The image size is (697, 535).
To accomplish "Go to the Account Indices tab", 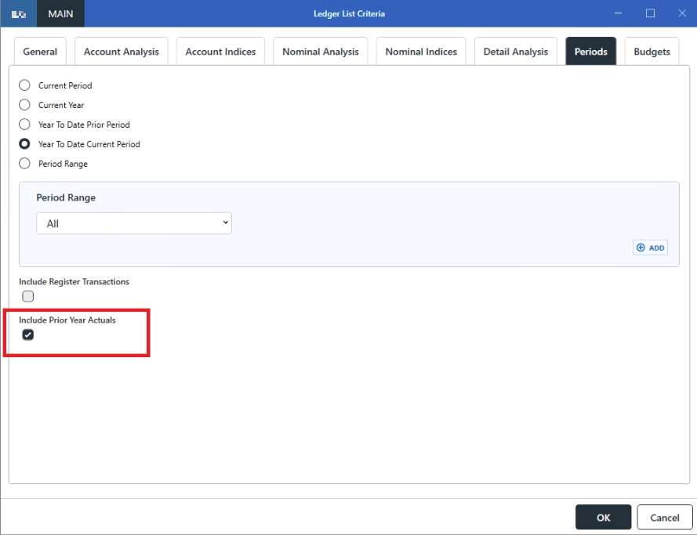I will [x=220, y=52].
